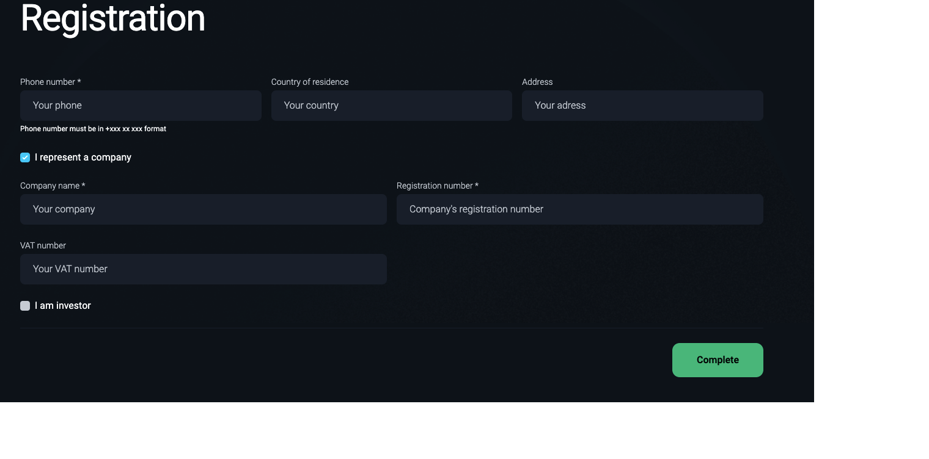
Task: Click the 'I represent a company' label
Action: (x=83, y=157)
